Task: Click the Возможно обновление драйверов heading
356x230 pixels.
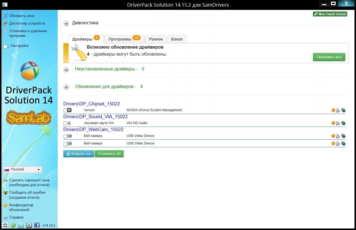Action: pos(125,47)
